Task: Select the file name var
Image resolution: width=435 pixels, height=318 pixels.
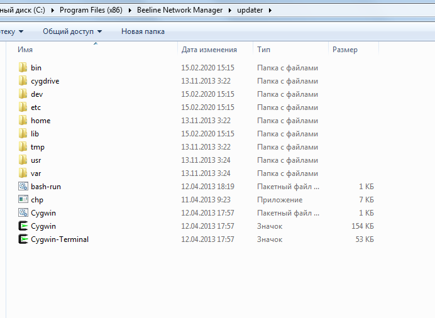Action: pos(36,173)
